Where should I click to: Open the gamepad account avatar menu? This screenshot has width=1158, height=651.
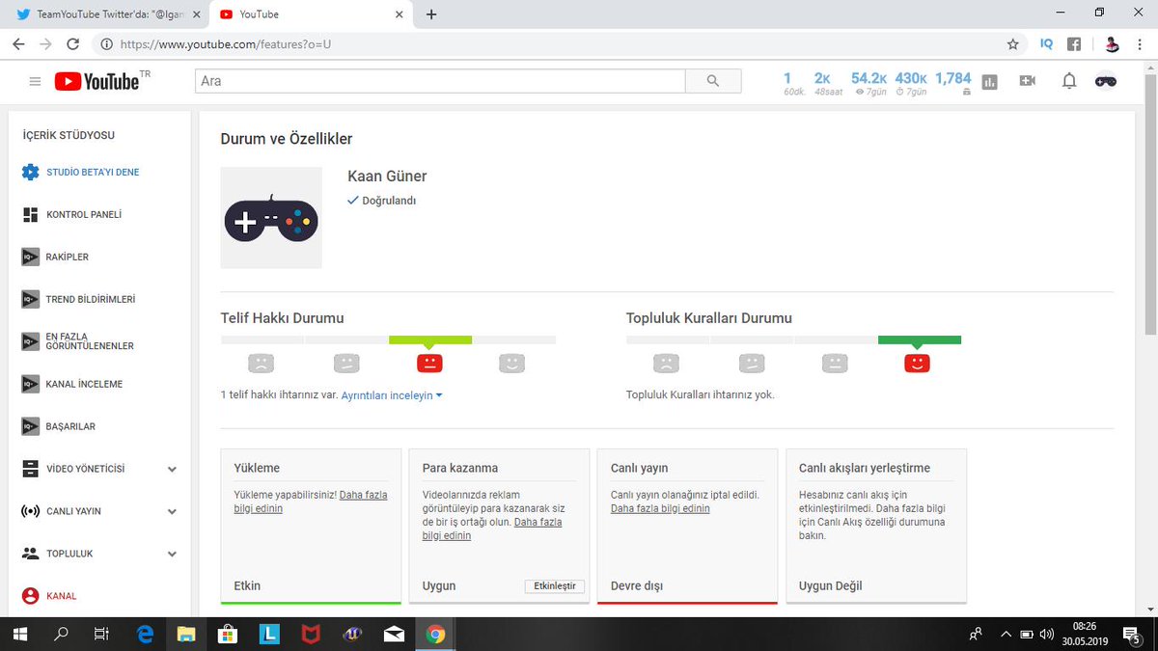point(1106,81)
